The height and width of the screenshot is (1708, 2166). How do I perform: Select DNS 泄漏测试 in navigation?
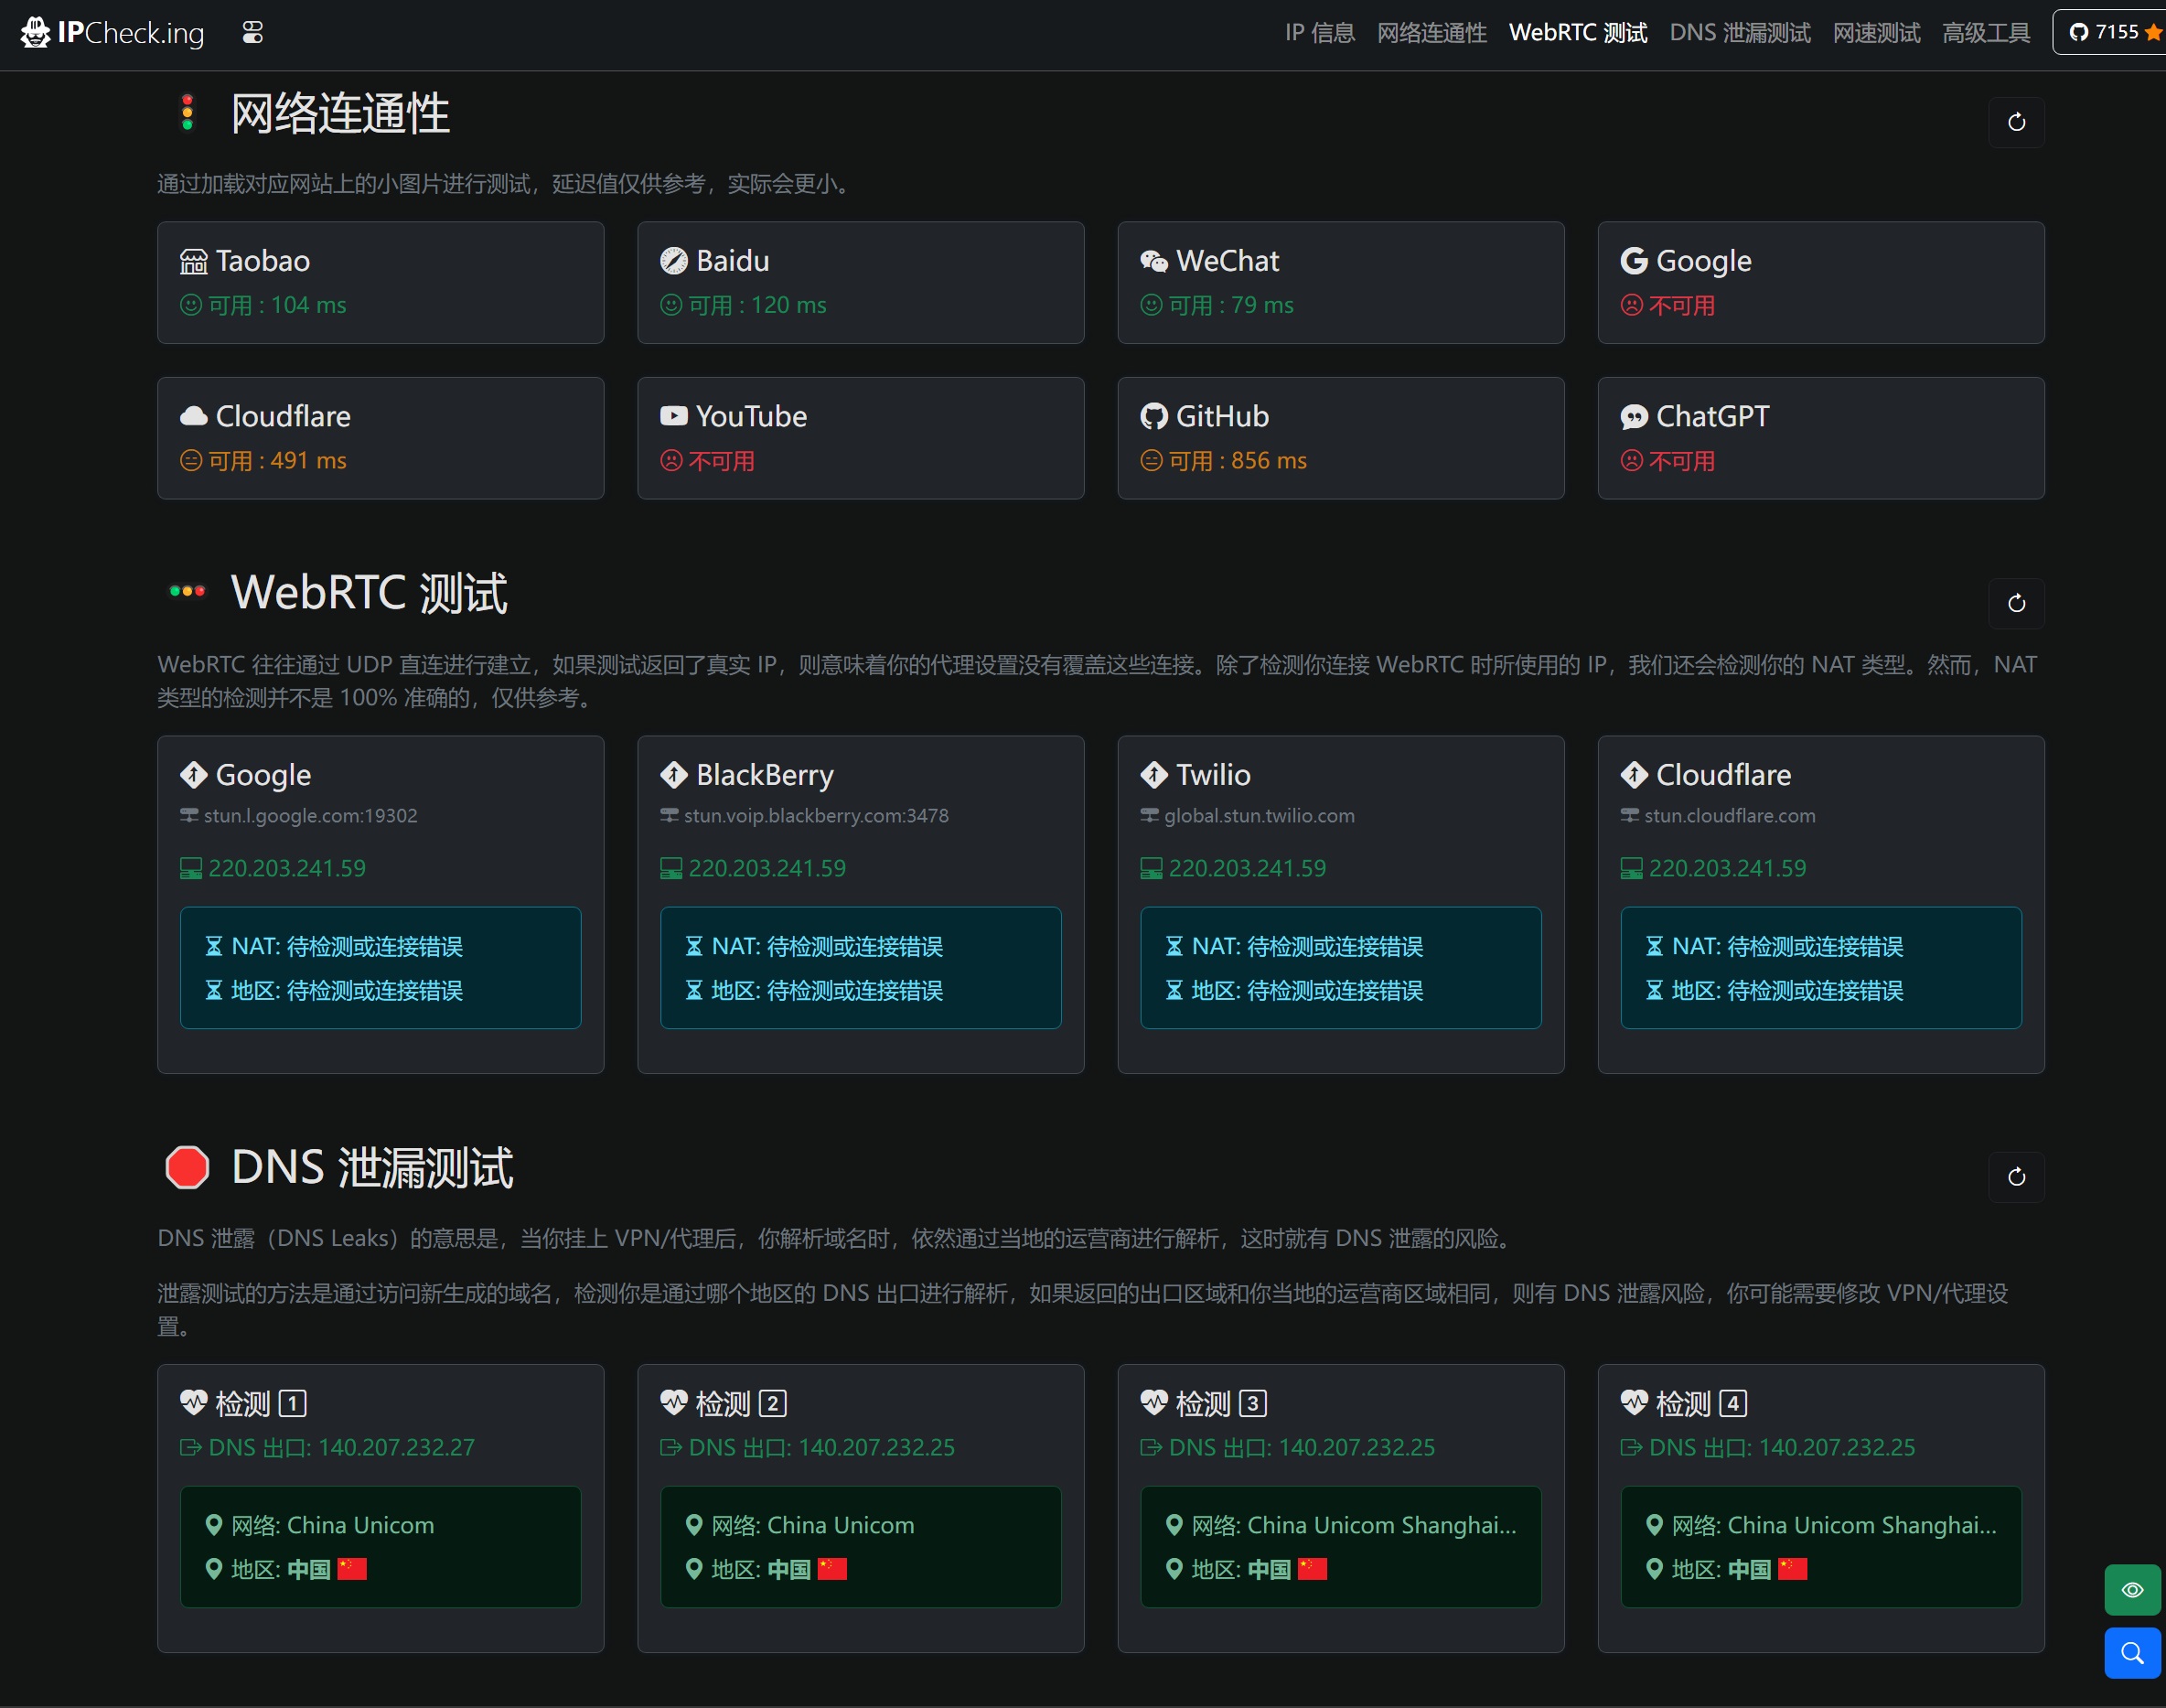(1739, 33)
